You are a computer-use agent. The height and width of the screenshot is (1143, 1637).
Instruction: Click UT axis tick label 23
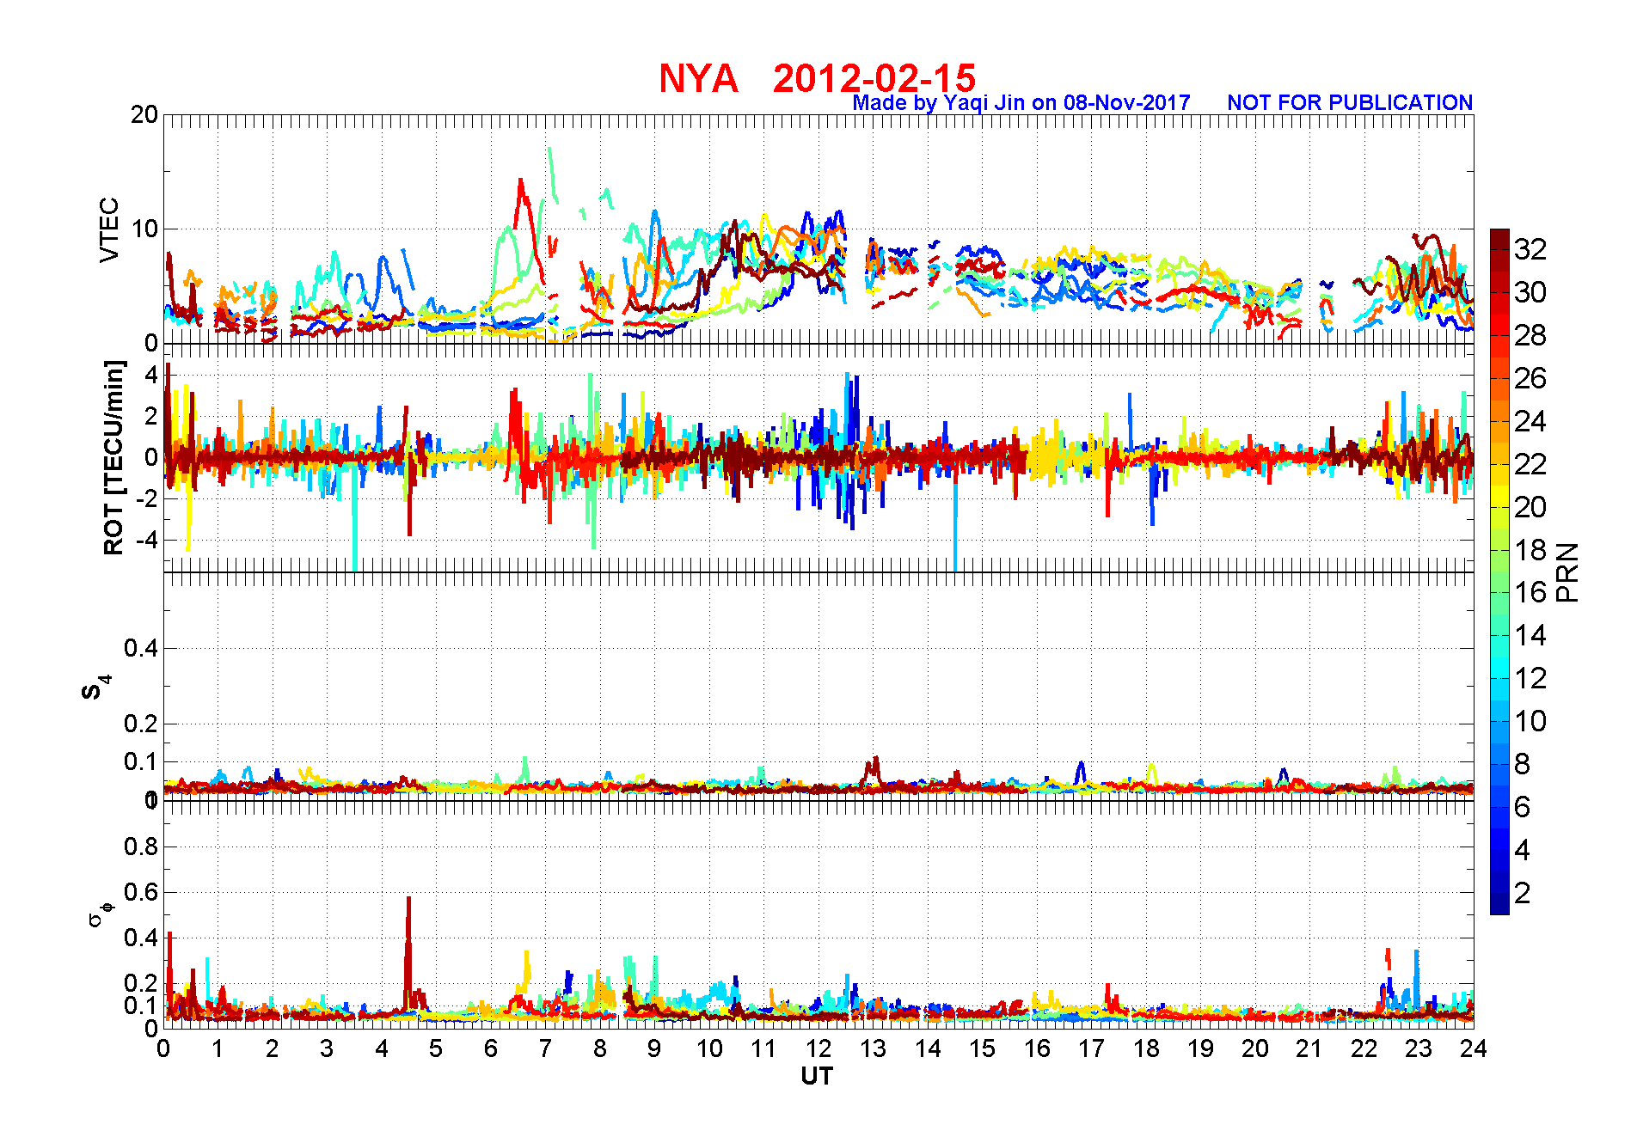pyautogui.click(x=1419, y=1048)
